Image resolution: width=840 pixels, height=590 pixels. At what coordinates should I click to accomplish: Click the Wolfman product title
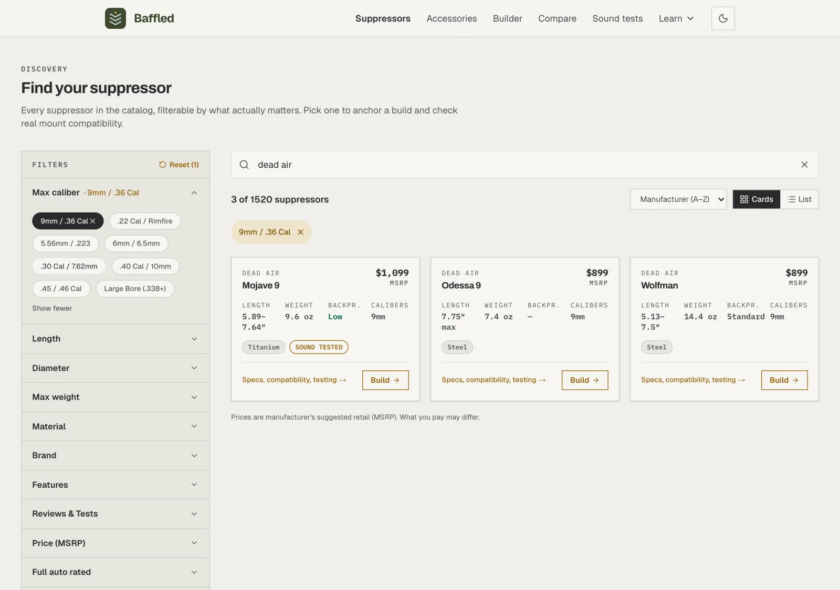pyautogui.click(x=659, y=286)
